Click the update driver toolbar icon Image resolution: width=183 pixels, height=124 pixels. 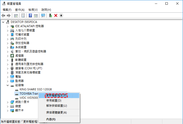(x=51, y=15)
